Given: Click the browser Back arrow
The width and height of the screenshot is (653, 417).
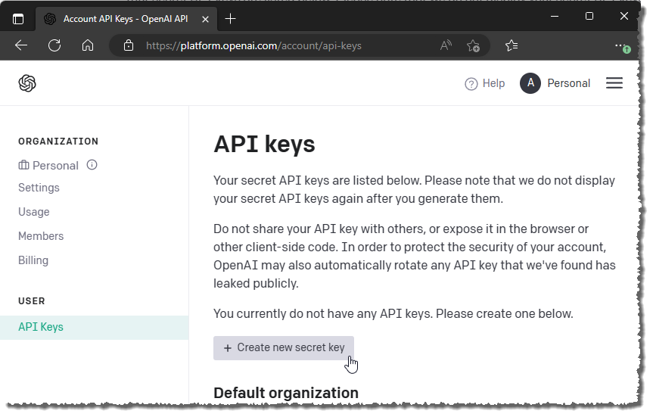Looking at the screenshot, I should [x=21, y=45].
